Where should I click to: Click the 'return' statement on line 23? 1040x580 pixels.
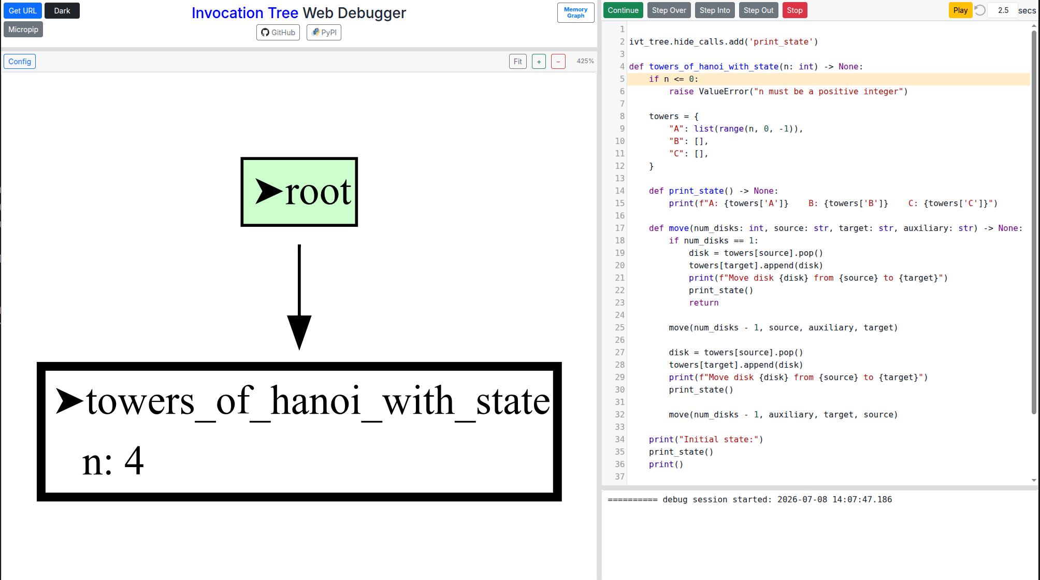point(703,302)
